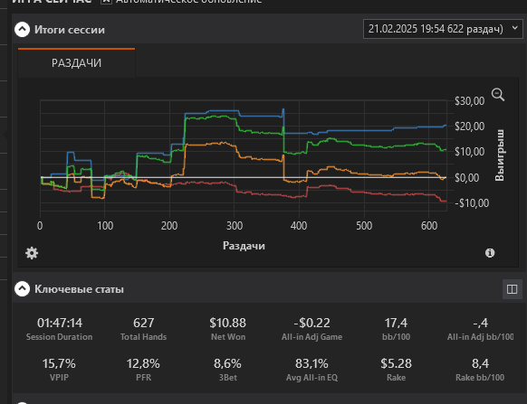Collapse the Ключевые статы section
527x404 pixels.
[22, 289]
